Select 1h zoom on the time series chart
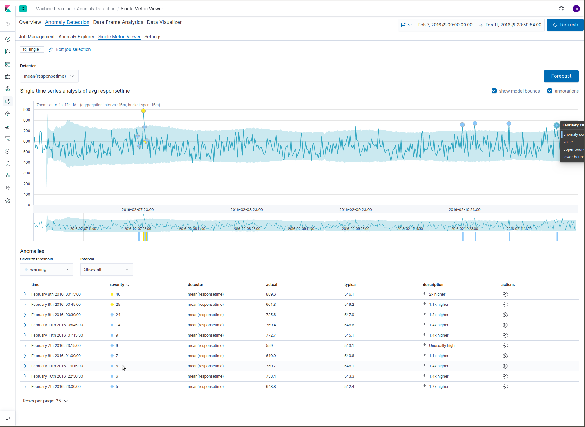This screenshot has height=427, width=585. click(61, 105)
